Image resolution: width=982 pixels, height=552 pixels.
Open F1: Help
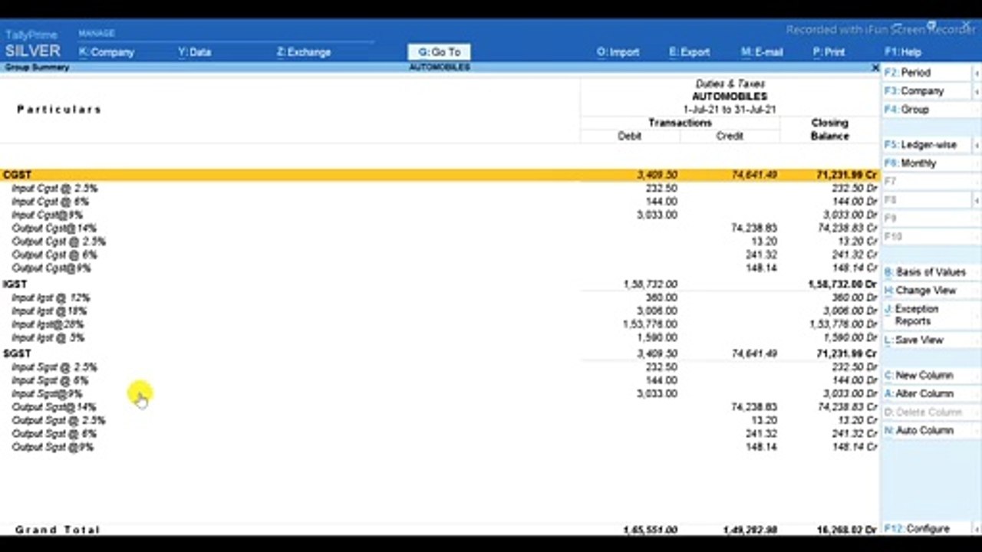point(903,52)
